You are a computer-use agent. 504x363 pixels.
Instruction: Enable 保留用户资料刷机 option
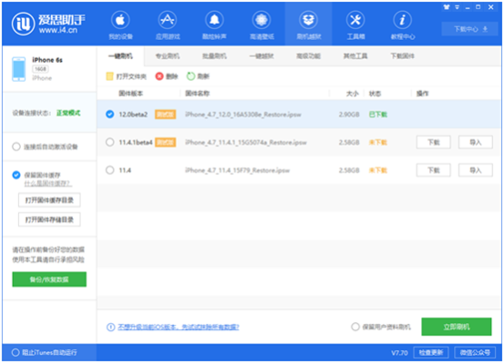pyautogui.click(x=355, y=327)
